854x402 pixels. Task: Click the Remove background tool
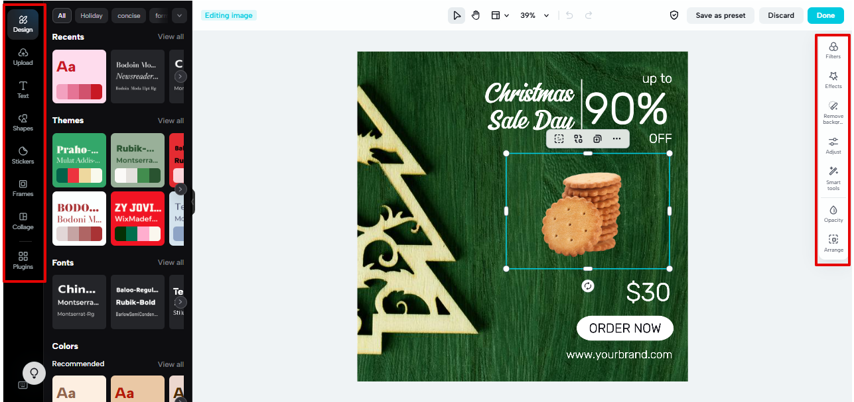pos(833,112)
